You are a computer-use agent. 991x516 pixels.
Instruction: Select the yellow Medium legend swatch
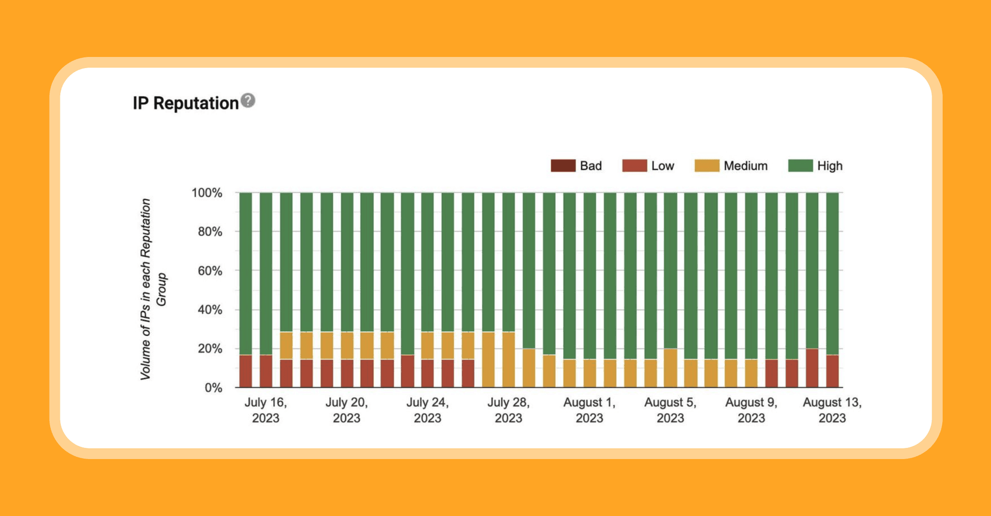(x=707, y=166)
